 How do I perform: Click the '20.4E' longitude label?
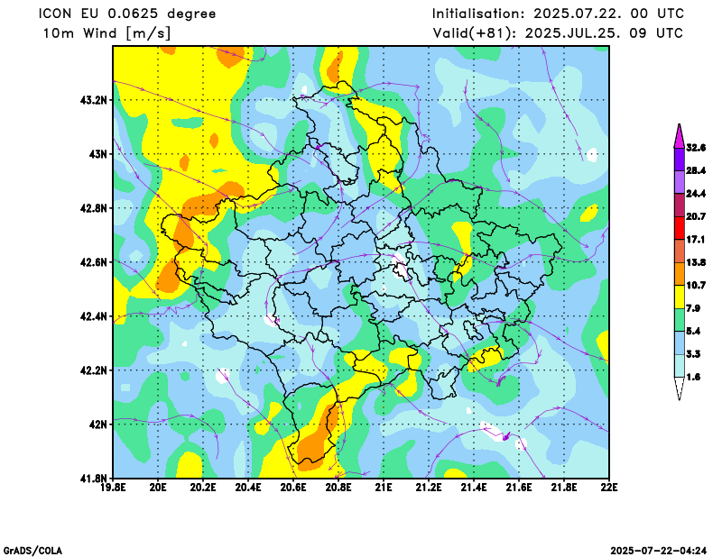coord(248,487)
